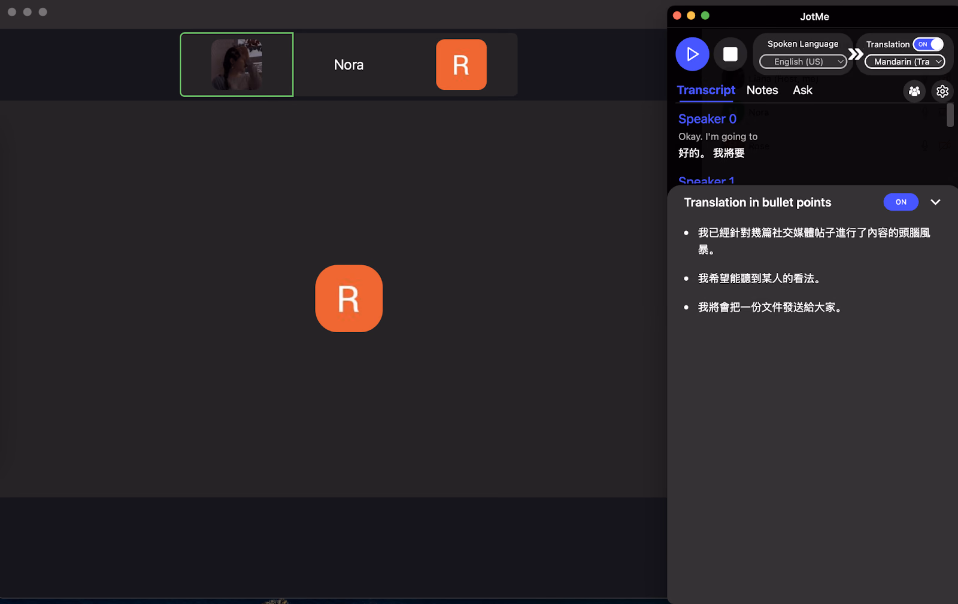The image size is (958, 604).
Task: Click the first bullet about social media posts
Action: 814,241
